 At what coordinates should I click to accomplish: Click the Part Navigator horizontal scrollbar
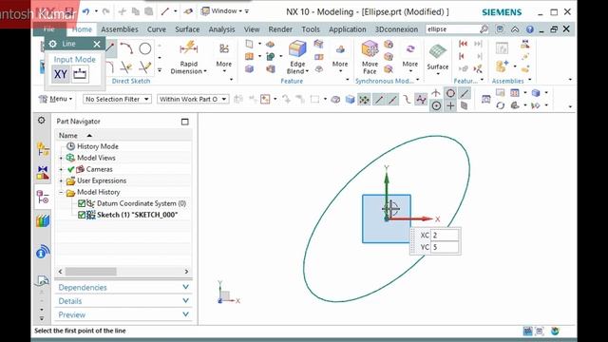click(91, 272)
